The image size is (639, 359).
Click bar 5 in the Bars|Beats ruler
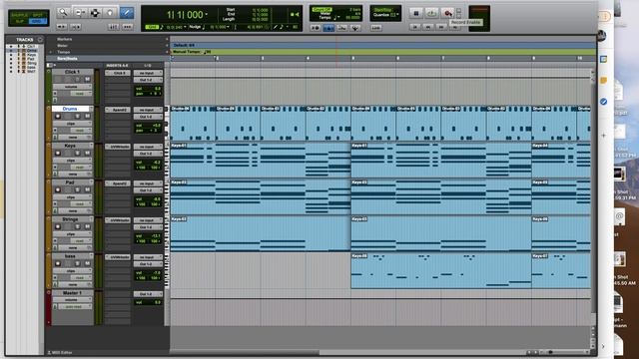[352, 58]
